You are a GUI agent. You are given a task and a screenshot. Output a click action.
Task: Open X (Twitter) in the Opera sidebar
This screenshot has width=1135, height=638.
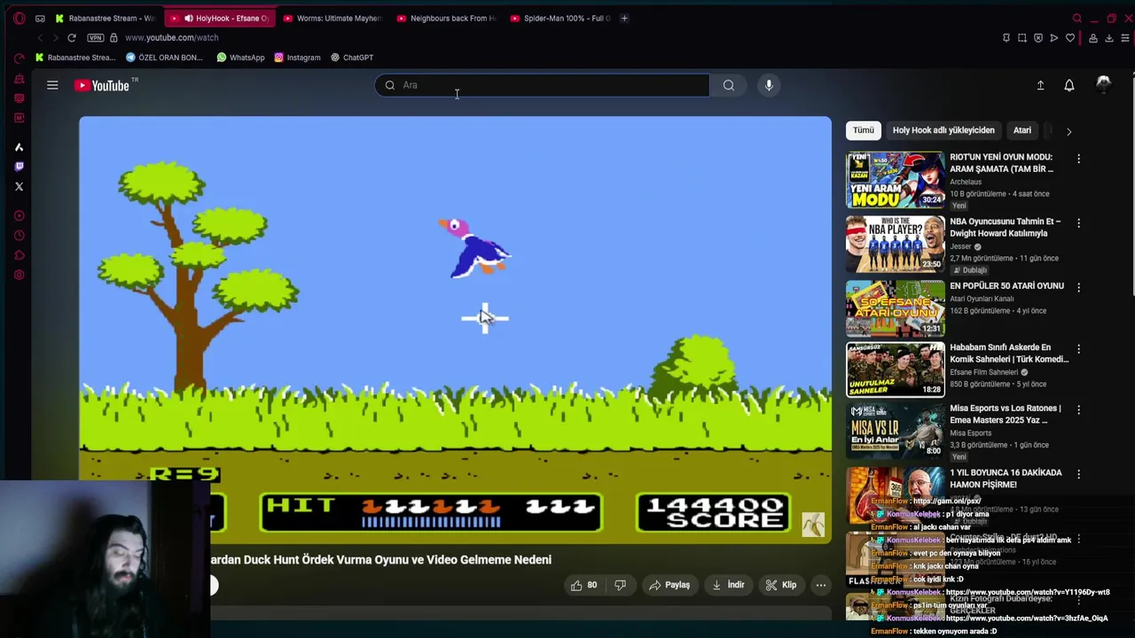pos(20,186)
